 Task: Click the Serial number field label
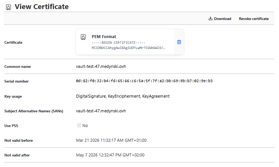point(16,81)
